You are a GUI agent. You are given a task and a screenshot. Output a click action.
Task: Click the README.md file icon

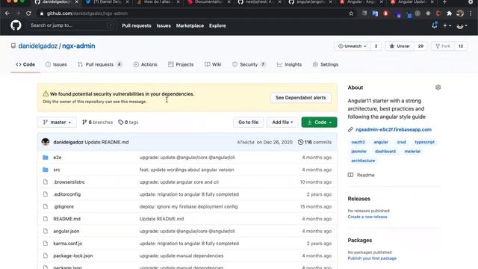coord(46,219)
